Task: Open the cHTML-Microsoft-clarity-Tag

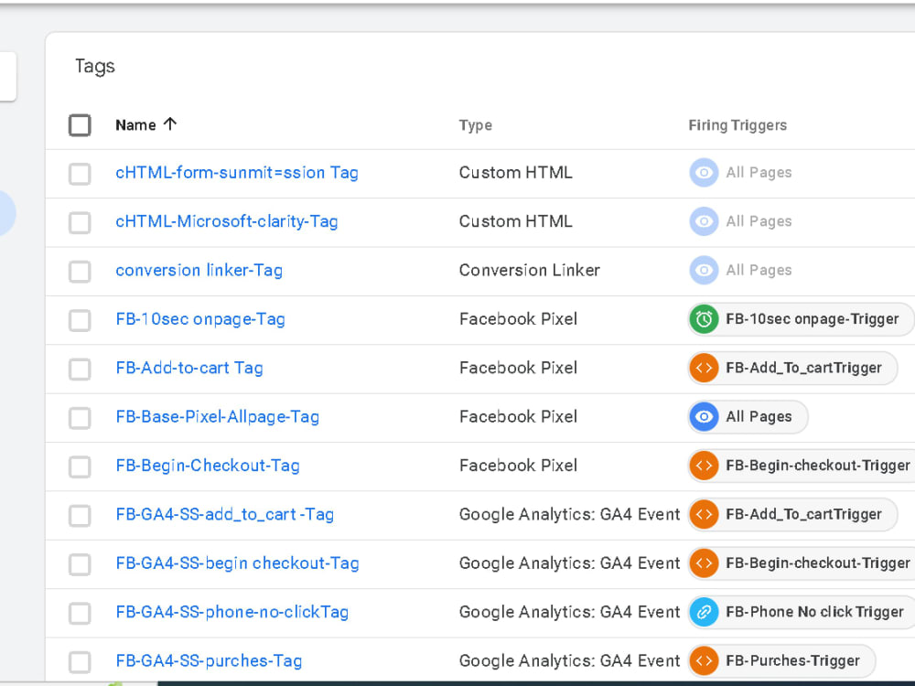Action: (227, 220)
